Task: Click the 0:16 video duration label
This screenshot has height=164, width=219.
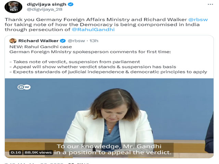Action: click(x=16, y=152)
